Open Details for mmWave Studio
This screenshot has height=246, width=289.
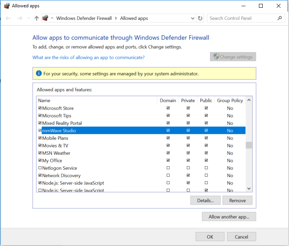(x=205, y=200)
